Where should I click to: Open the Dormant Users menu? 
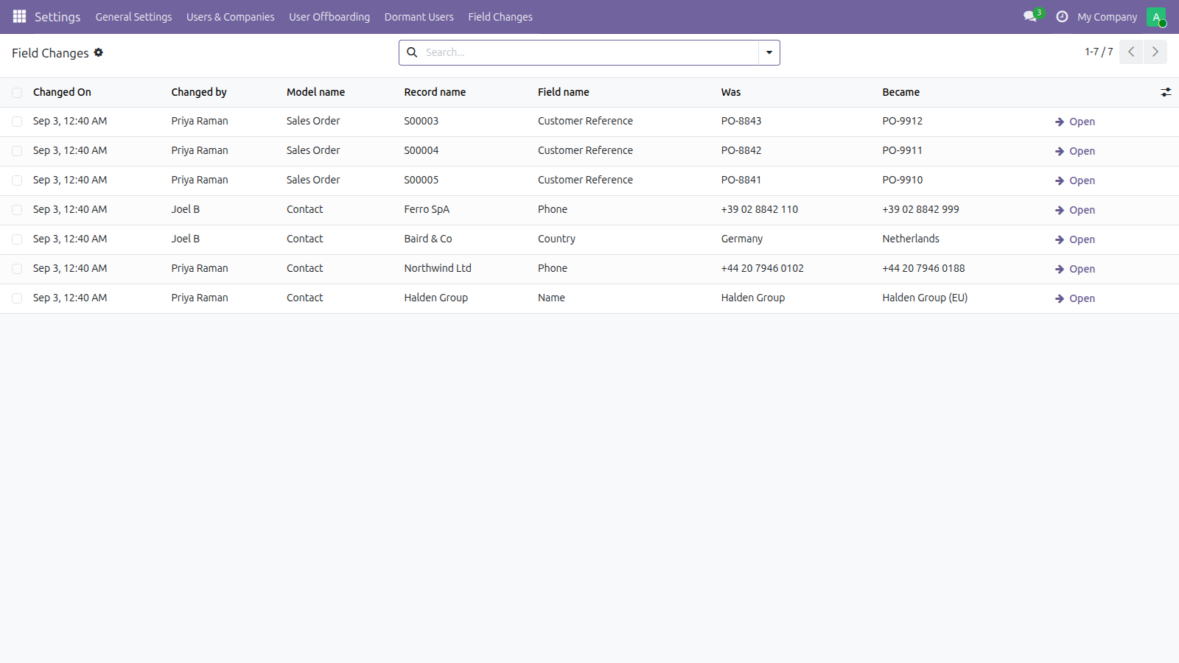419,17
